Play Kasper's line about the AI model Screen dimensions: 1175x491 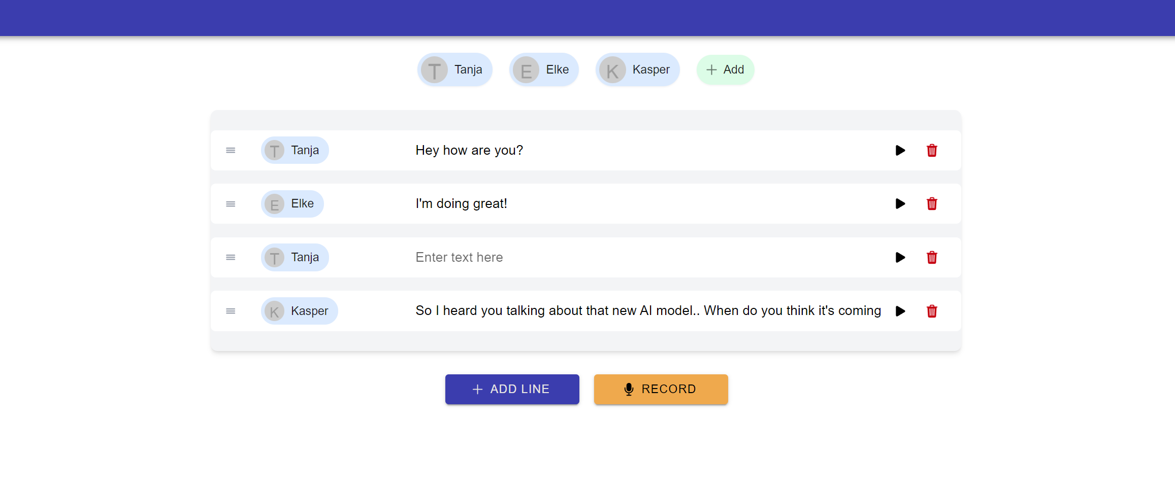pos(900,311)
